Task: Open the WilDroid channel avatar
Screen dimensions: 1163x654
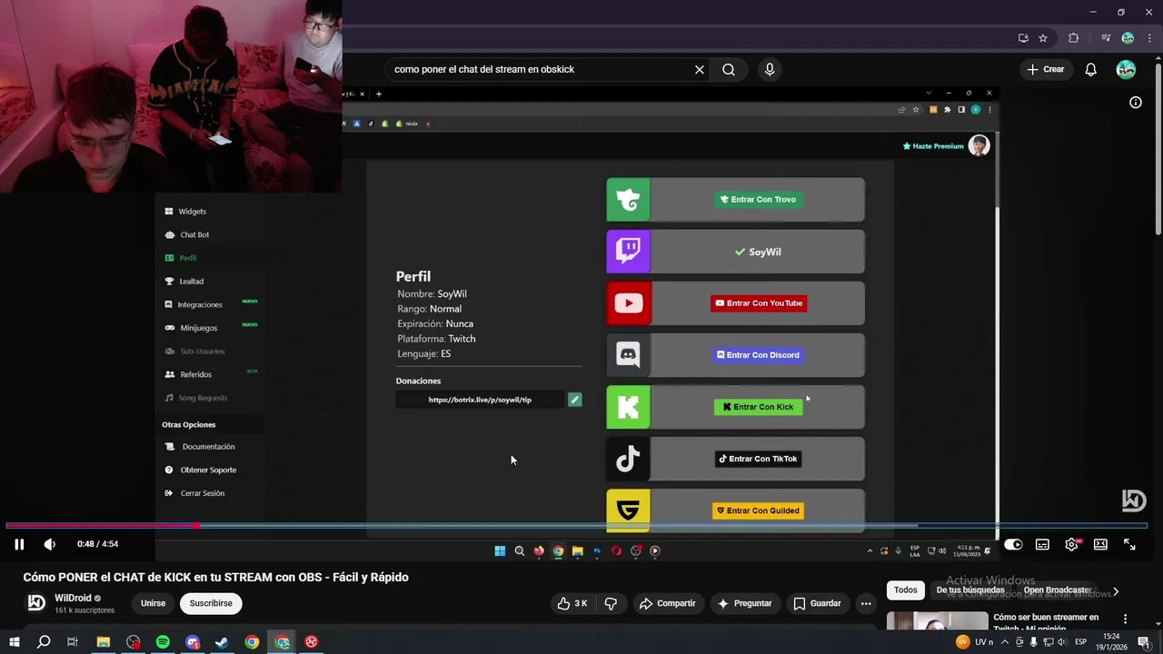Action: 36,602
